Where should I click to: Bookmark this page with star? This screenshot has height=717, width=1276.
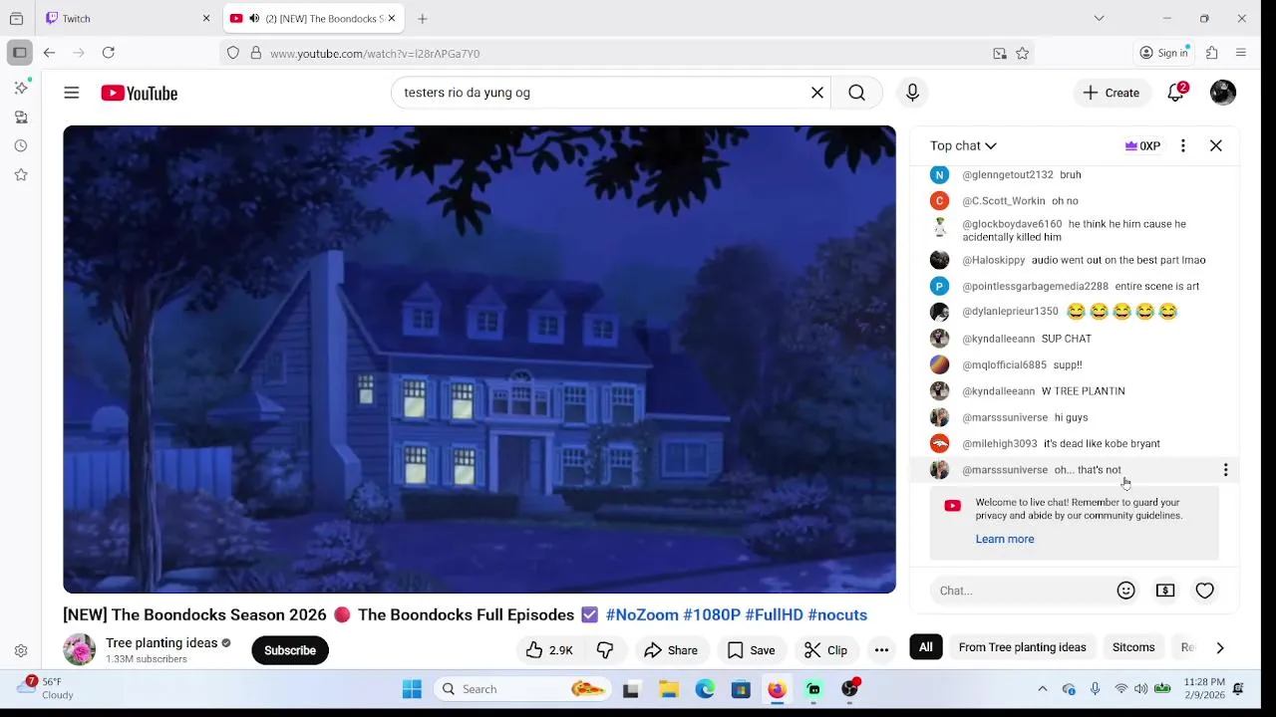(x=1022, y=54)
